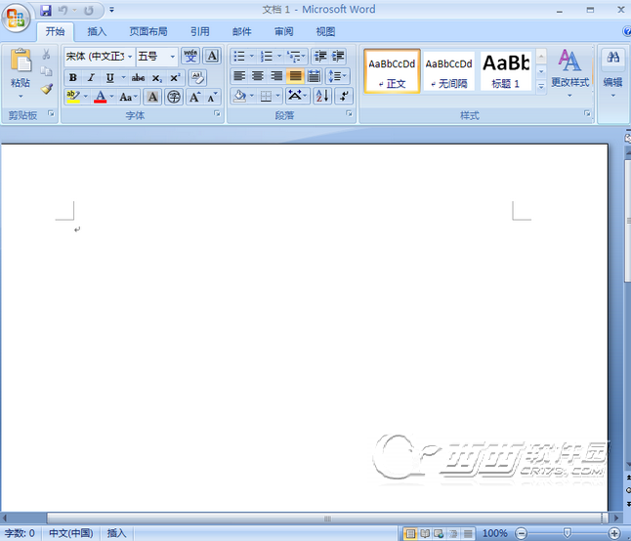This screenshot has width=631, height=541.
Task: Click the font color red A button
Action: pos(101,97)
